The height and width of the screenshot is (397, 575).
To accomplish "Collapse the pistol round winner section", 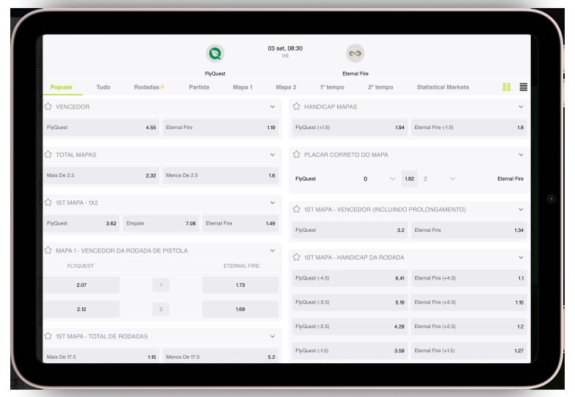I will [272, 251].
